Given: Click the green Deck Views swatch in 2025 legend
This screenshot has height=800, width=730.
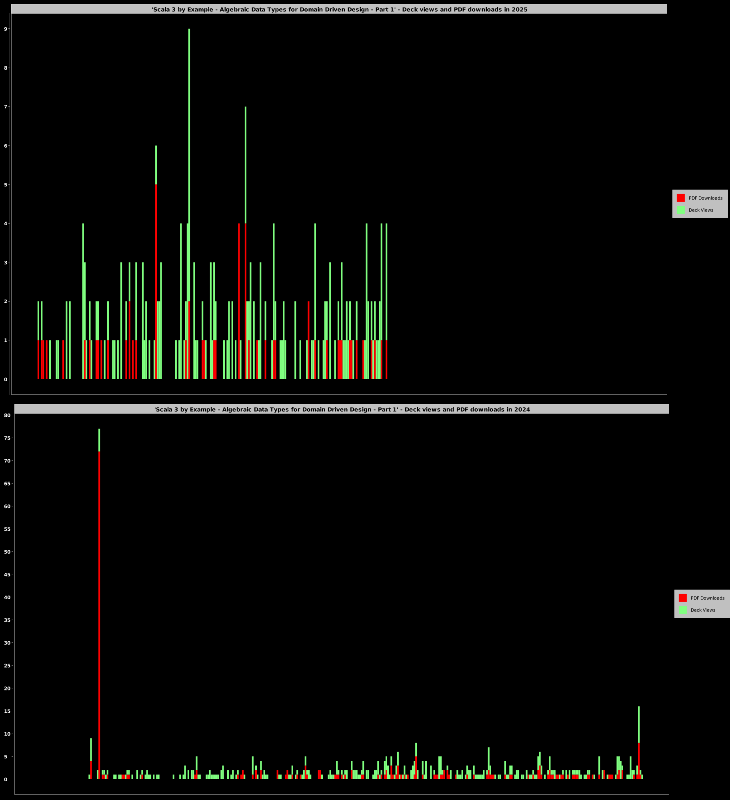Looking at the screenshot, I should (x=680, y=210).
